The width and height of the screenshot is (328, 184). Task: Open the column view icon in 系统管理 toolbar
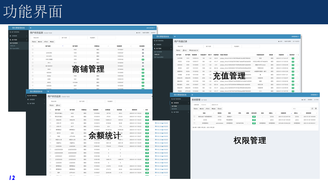pyautogui.click(x=316, y=109)
